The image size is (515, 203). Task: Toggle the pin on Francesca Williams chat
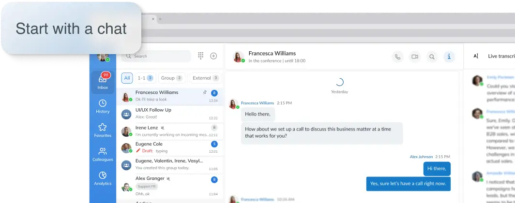tap(204, 92)
